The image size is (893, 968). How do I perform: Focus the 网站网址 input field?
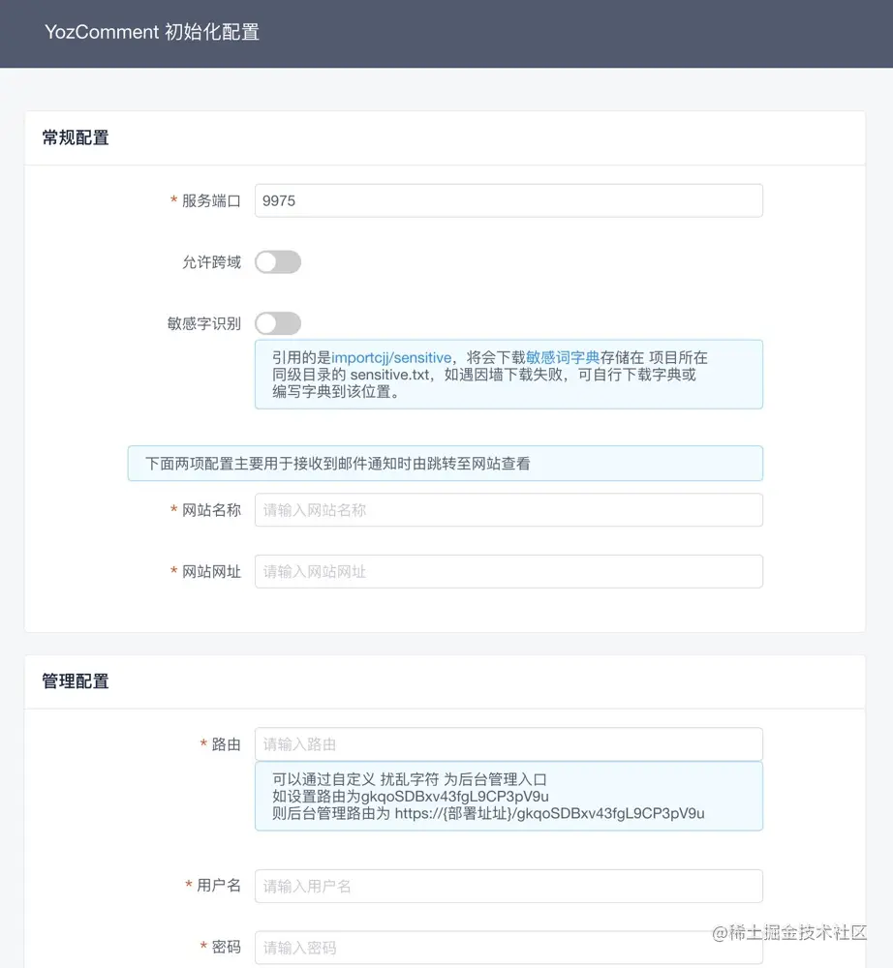(508, 572)
